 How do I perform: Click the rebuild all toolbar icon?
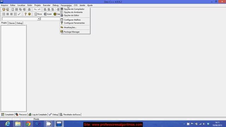point(15,14)
